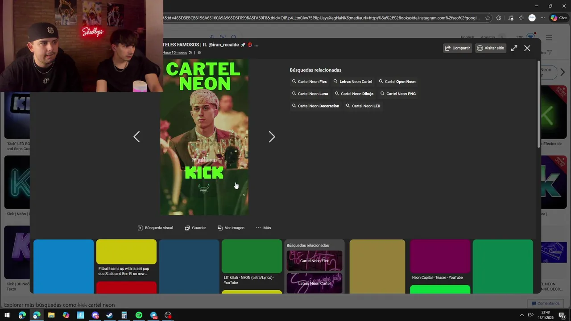Viewport: 571px width, 321px height.
Task: Click the image viewer vertical scrollbar
Action: pos(539,103)
